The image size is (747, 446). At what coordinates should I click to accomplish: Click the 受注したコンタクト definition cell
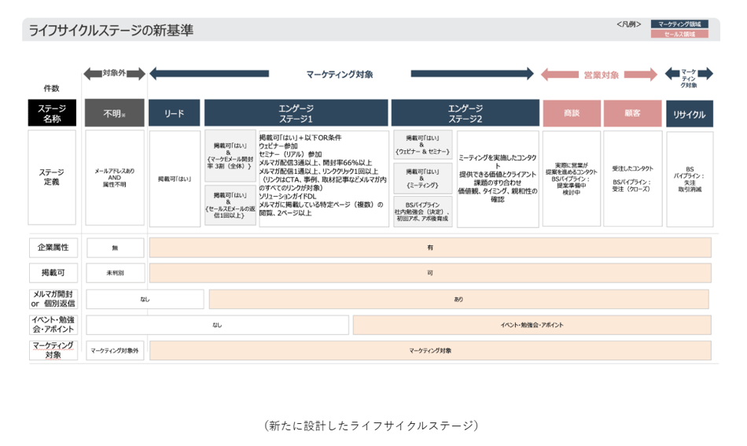[x=633, y=179]
